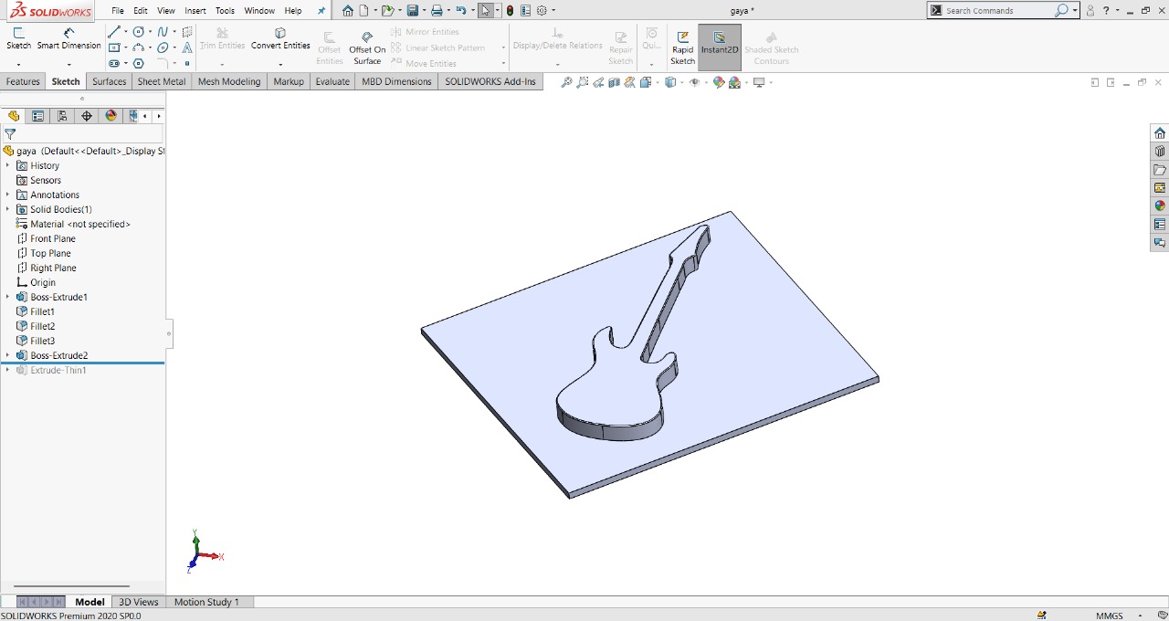Expand the Extrude-Thin1 feature
Viewport: 1169px width, 621px height.
[x=7, y=370]
